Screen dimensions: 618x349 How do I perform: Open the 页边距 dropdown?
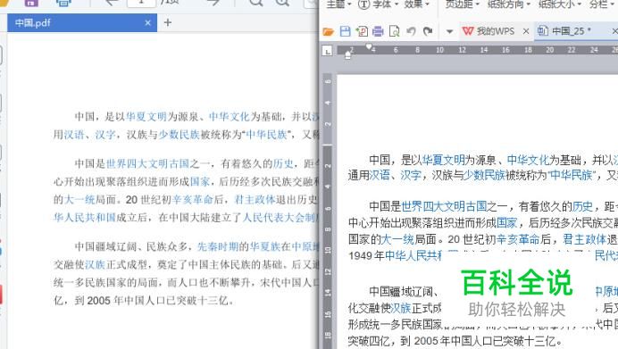click(462, 4)
